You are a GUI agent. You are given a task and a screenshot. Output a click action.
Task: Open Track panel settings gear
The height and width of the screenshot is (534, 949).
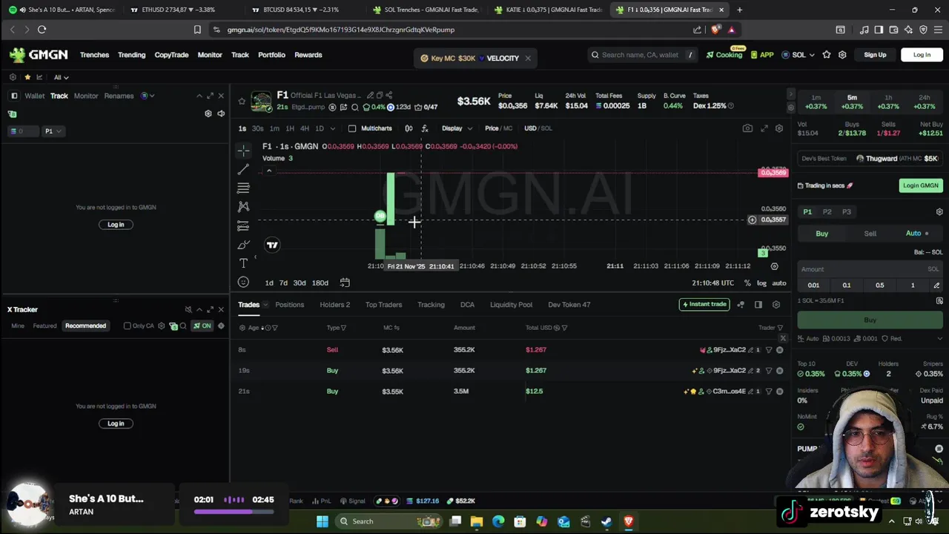(x=208, y=113)
